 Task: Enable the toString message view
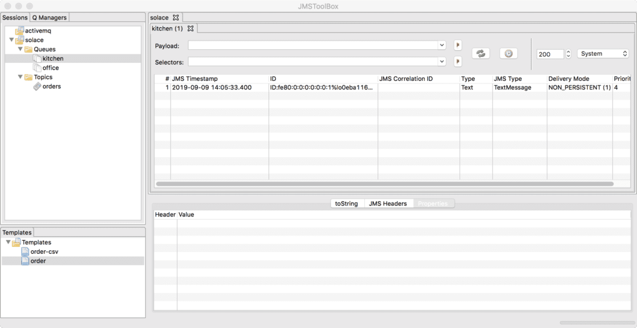[347, 203]
